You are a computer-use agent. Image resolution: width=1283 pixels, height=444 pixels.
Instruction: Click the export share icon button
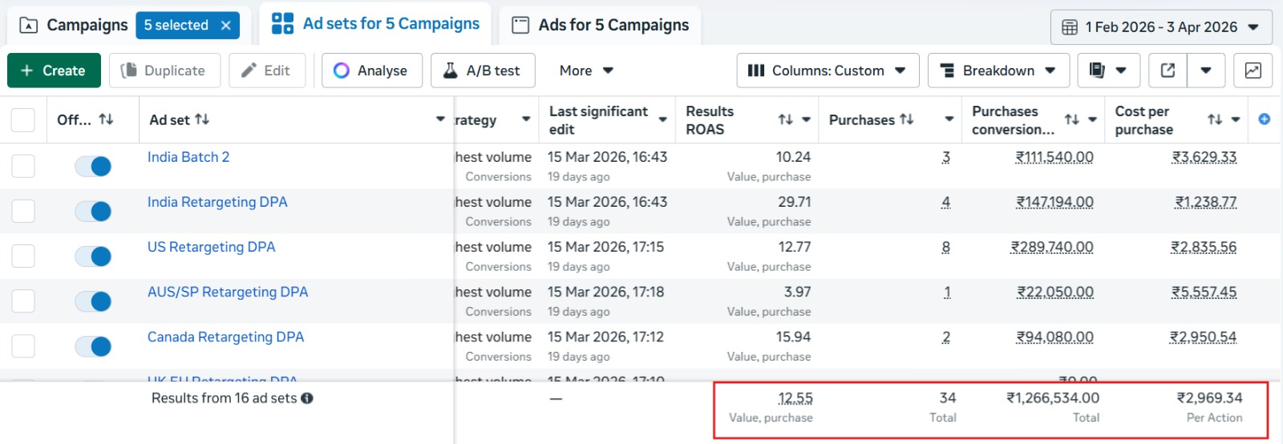point(1168,71)
